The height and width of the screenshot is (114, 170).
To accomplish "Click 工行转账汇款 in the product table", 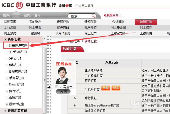I will [93, 75].
